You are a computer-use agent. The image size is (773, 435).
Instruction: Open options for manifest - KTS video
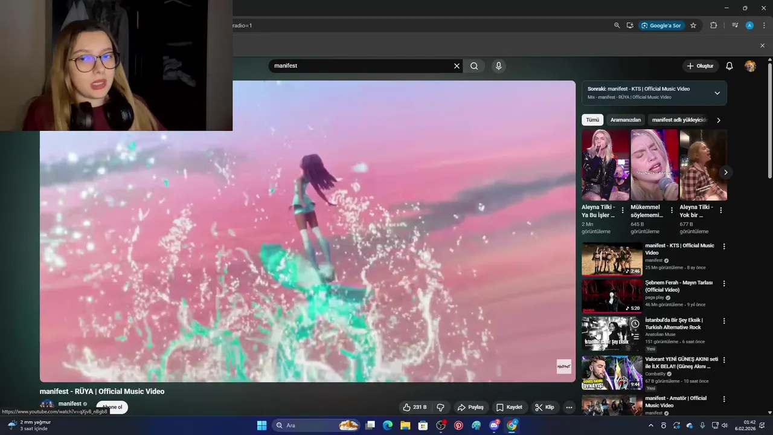click(724, 246)
